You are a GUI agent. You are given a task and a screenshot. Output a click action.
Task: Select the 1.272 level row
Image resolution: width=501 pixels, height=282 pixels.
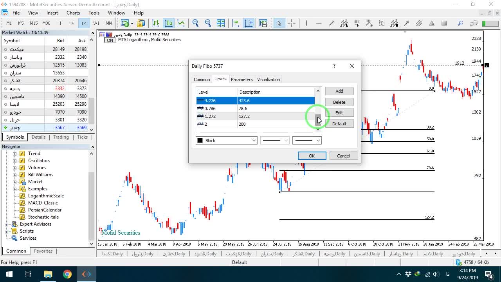[255, 116]
